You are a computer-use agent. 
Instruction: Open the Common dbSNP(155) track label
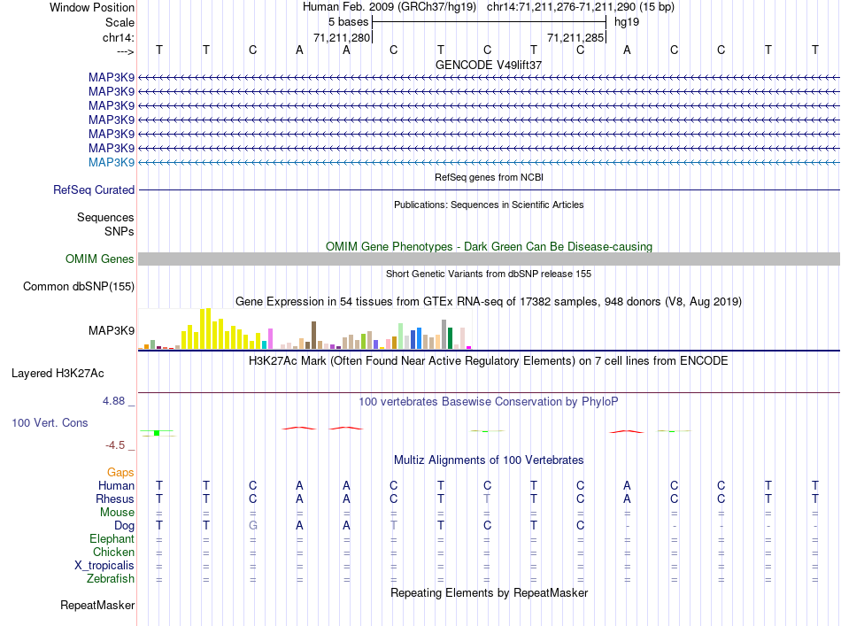tap(79, 287)
